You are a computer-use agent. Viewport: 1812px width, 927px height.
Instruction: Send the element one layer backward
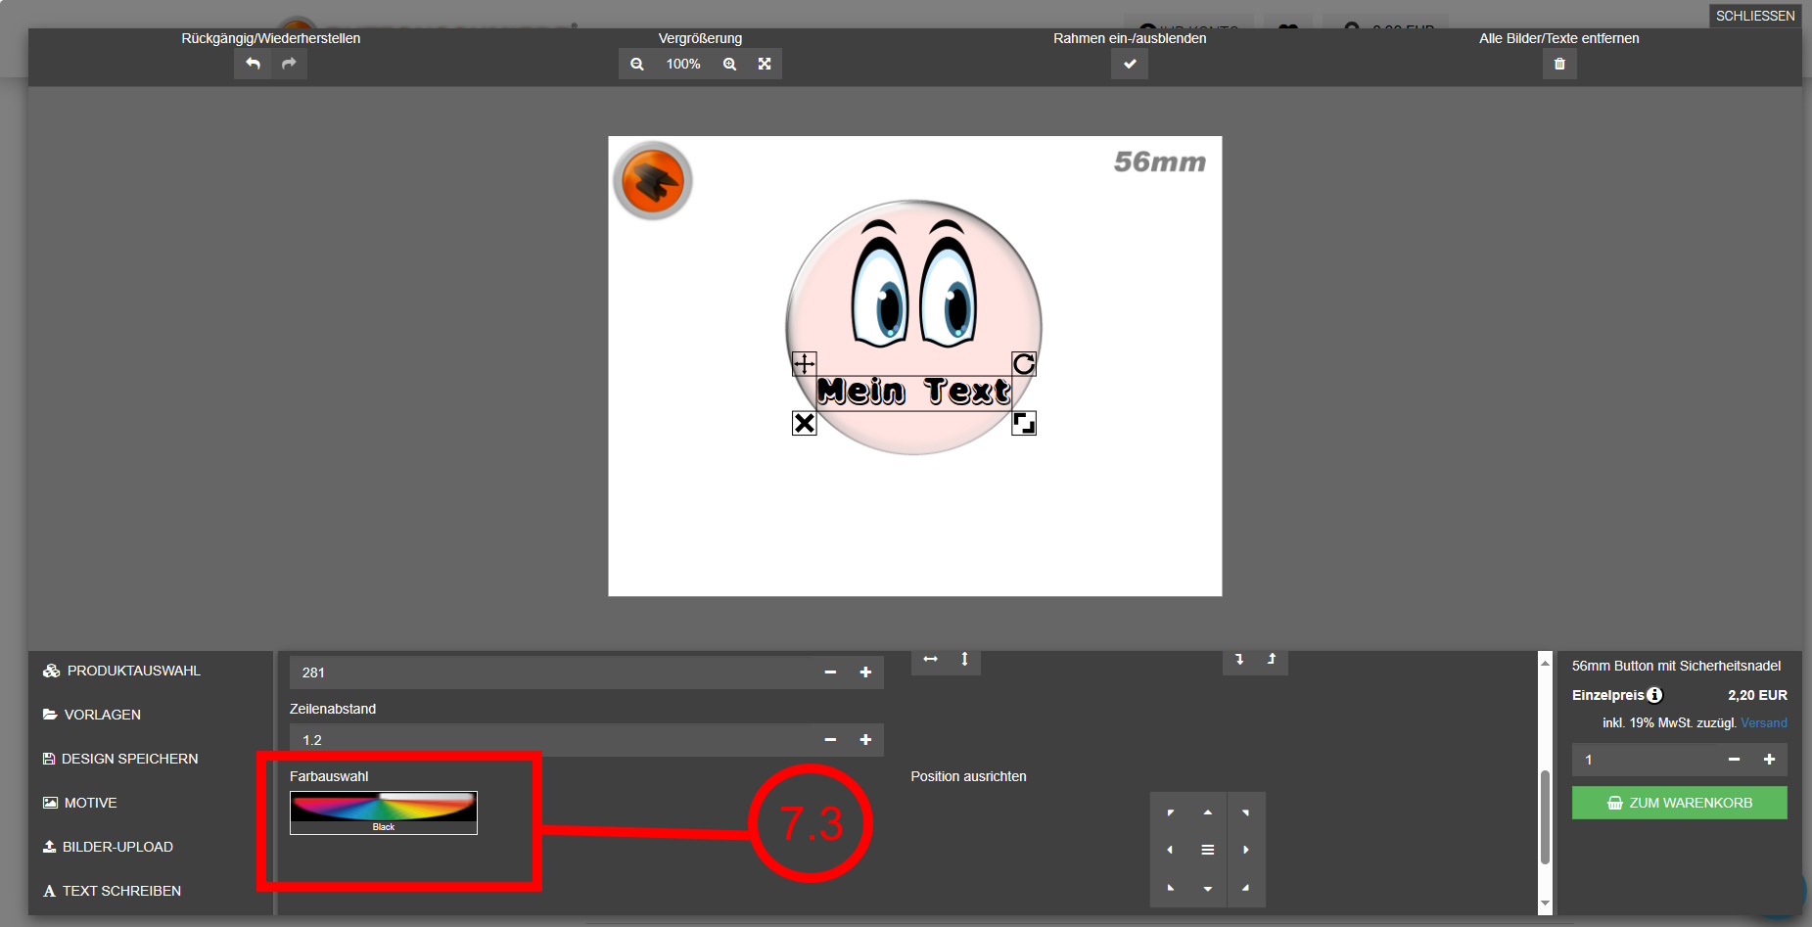1239,661
